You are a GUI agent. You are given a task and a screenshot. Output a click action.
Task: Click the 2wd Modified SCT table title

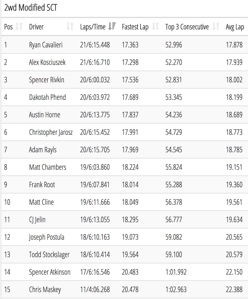pyautogui.click(x=31, y=7)
